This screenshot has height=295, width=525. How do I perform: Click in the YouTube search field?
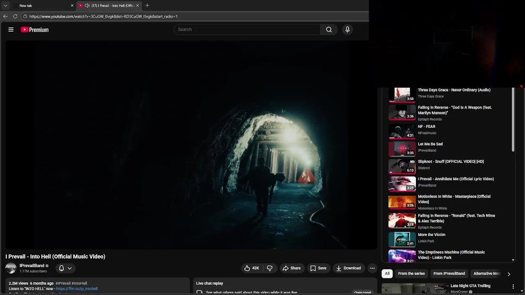pyautogui.click(x=247, y=29)
